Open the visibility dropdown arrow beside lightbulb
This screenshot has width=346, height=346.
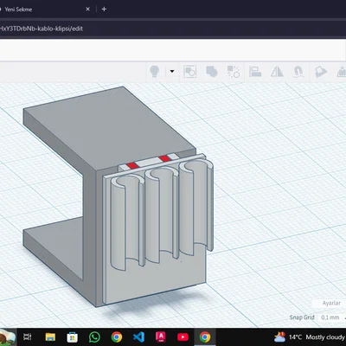pyautogui.click(x=172, y=71)
